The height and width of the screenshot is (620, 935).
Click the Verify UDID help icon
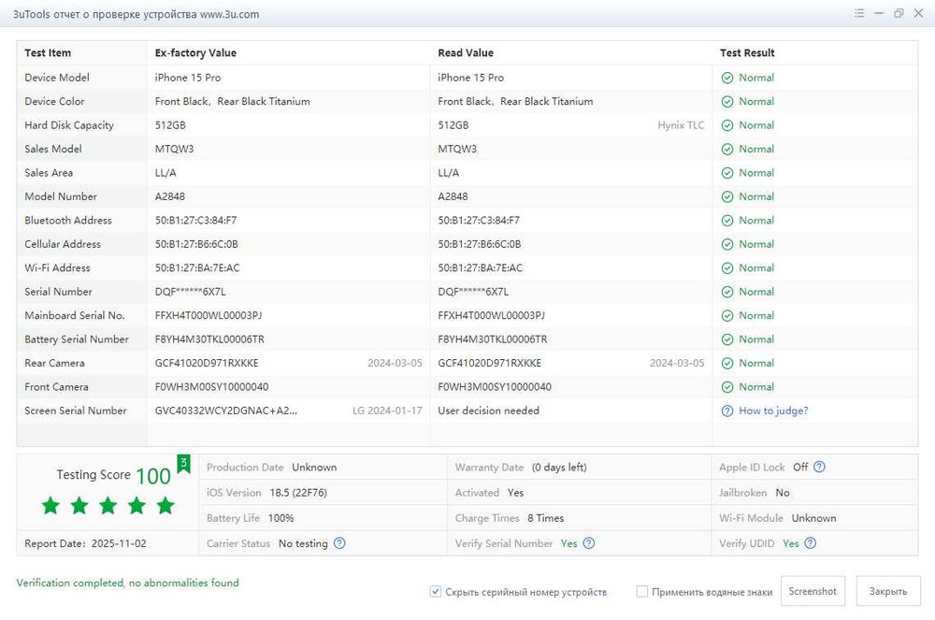[811, 543]
